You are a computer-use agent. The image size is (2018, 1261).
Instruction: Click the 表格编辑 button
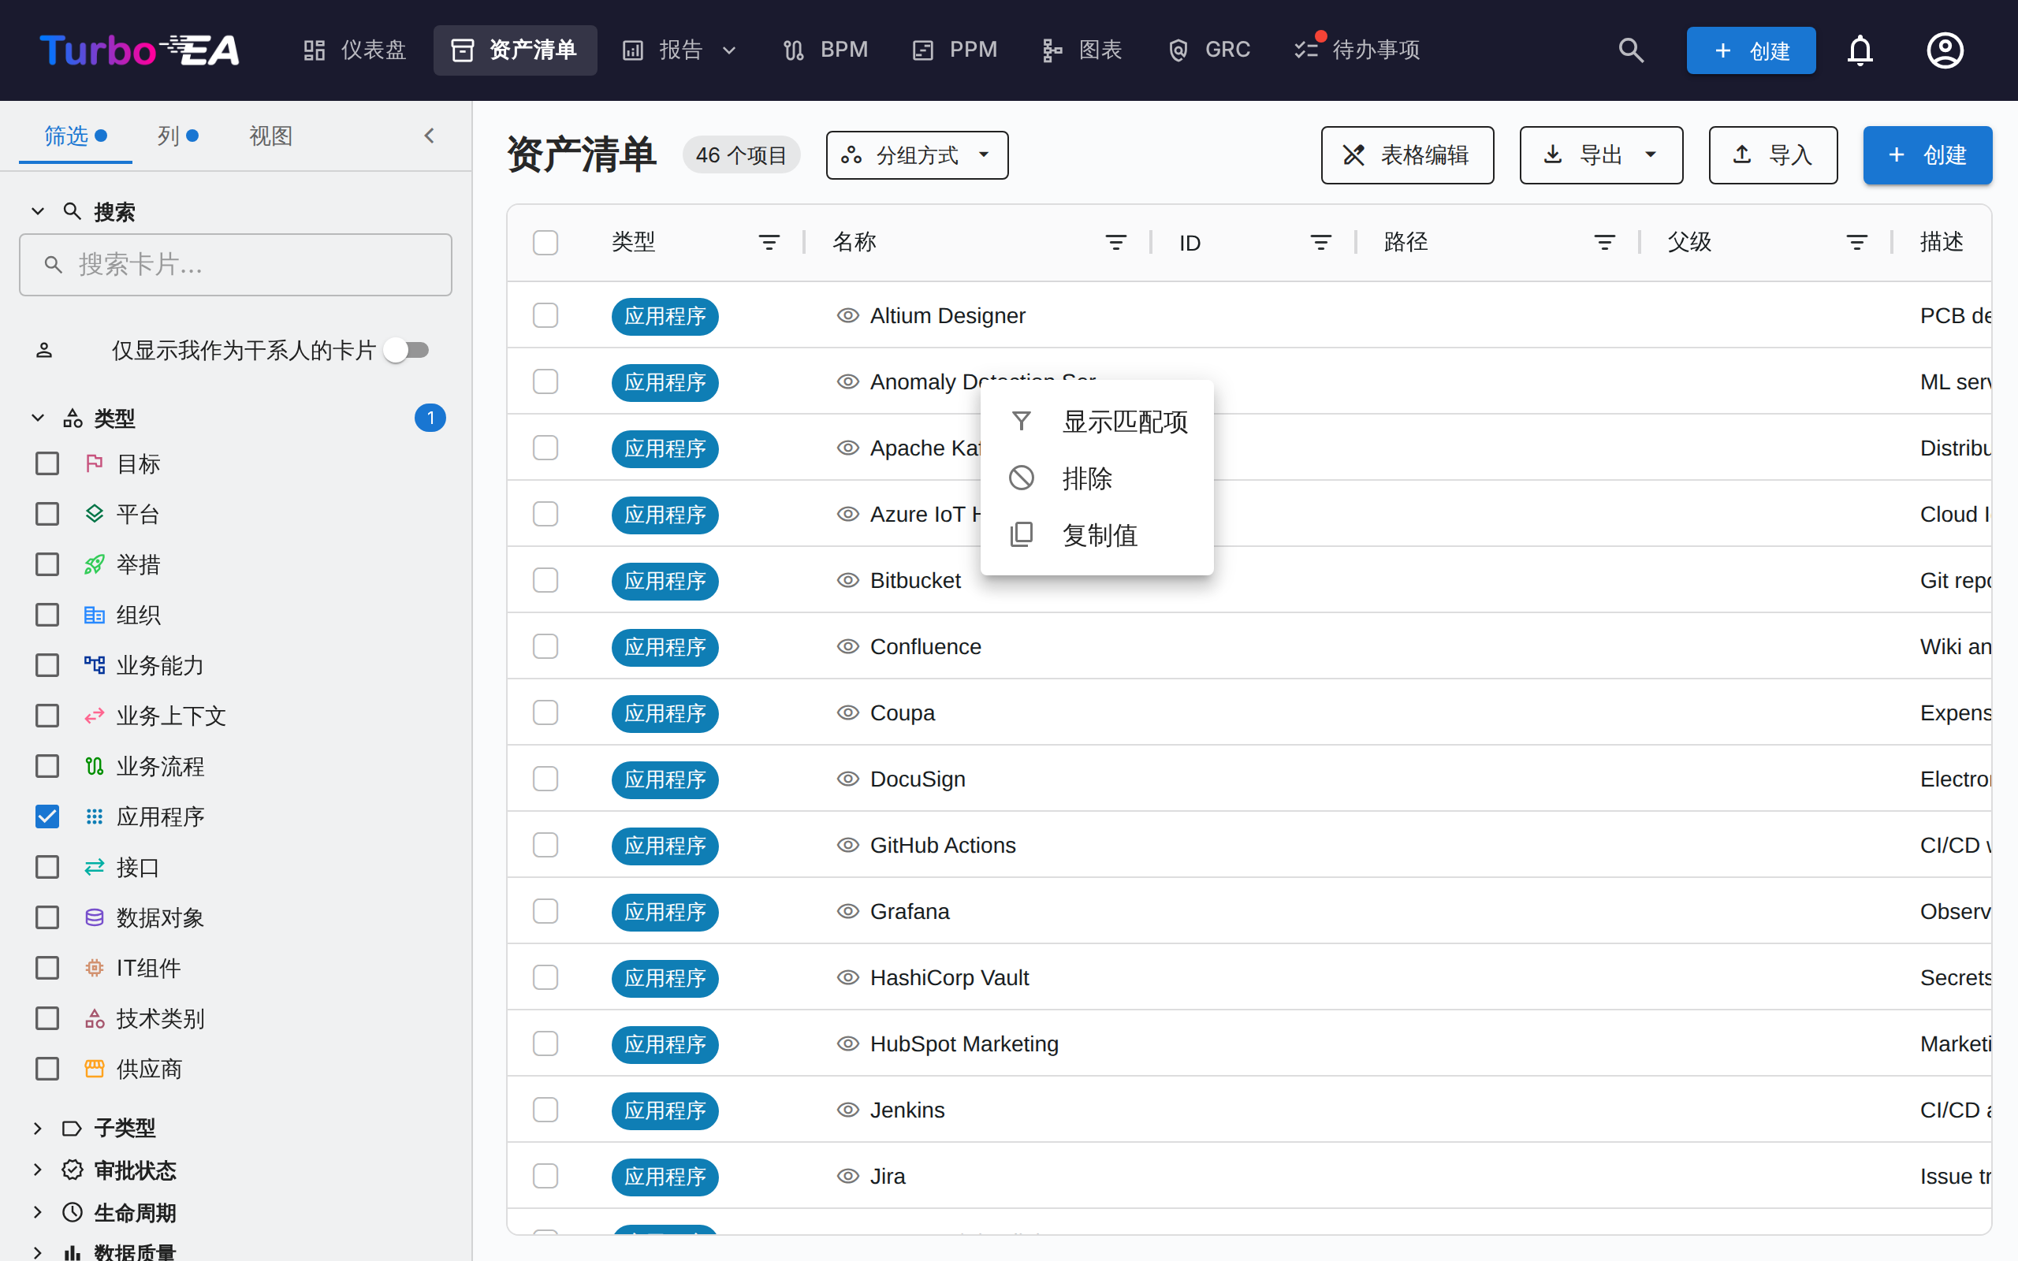point(1408,155)
